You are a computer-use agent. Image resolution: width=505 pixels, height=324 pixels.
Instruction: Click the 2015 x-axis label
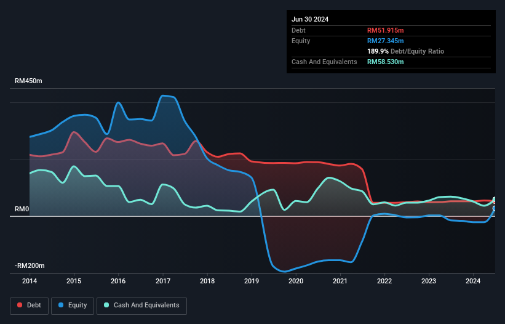point(74,281)
